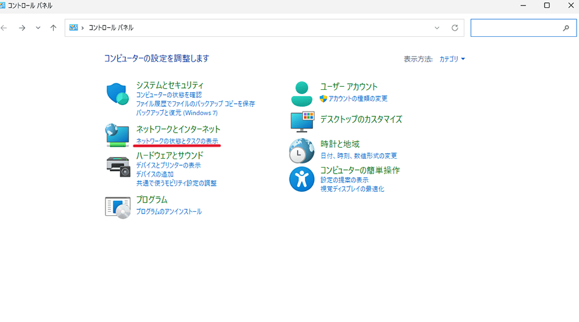Open the Hardware and Sound printer icon
The width and height of the screenshot is (579, 322).
point(118,167)
